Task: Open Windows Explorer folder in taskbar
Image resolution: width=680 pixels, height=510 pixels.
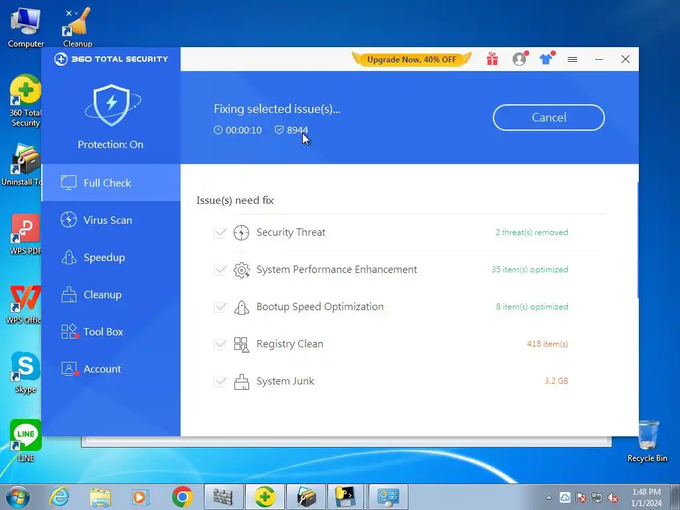Action: coord(100,497)
